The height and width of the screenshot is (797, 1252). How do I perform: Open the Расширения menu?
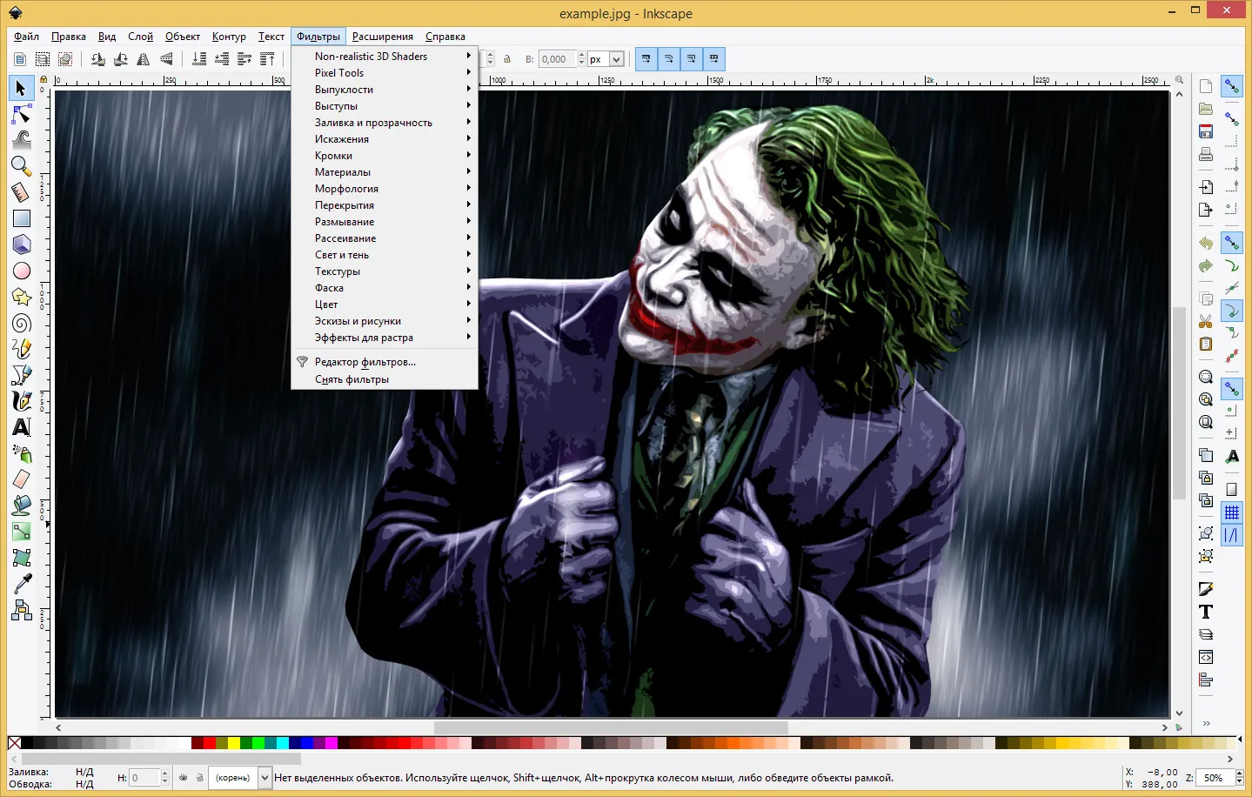pos(382,37)
